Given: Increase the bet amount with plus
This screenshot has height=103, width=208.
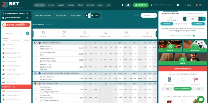Looking at the screenshot, I should tap(200, 19).
